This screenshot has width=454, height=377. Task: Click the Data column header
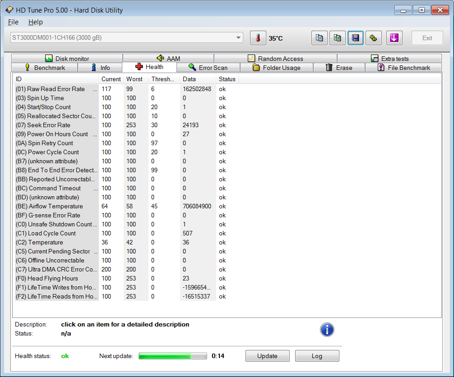click(198, 79)
